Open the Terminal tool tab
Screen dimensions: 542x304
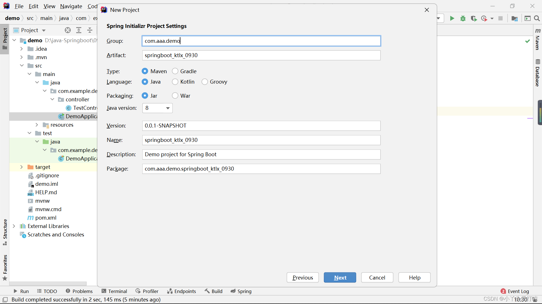114,291
